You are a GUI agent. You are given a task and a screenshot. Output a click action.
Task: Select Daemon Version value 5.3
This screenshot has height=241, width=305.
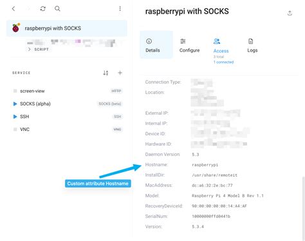coord(196,155)
